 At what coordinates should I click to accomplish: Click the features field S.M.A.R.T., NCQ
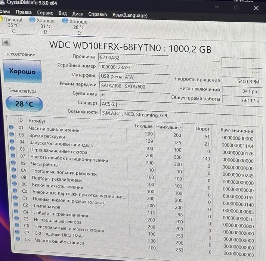pos(181,115)
